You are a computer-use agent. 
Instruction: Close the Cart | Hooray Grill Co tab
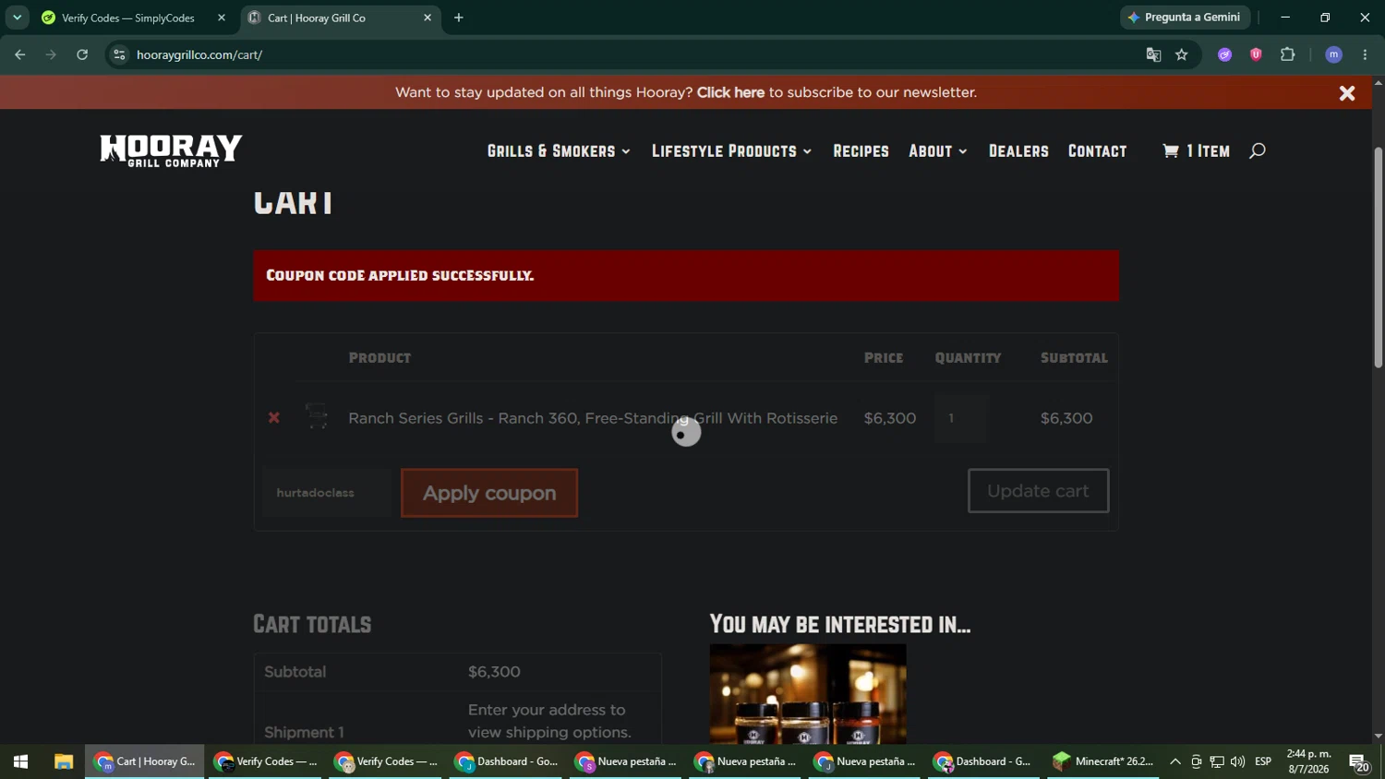428,18
